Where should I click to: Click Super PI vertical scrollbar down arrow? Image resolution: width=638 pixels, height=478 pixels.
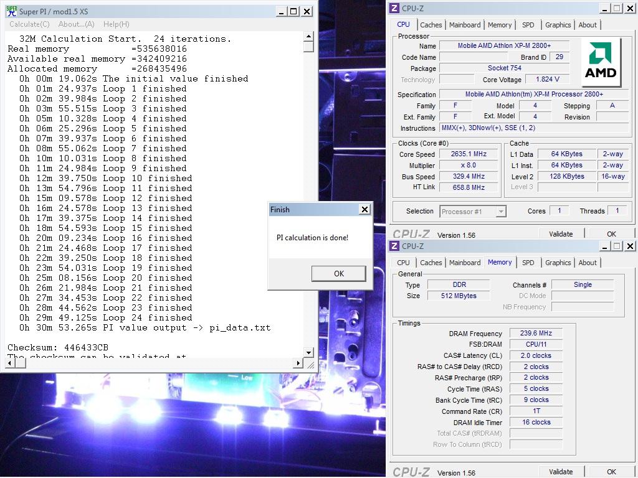pos(308,352)
